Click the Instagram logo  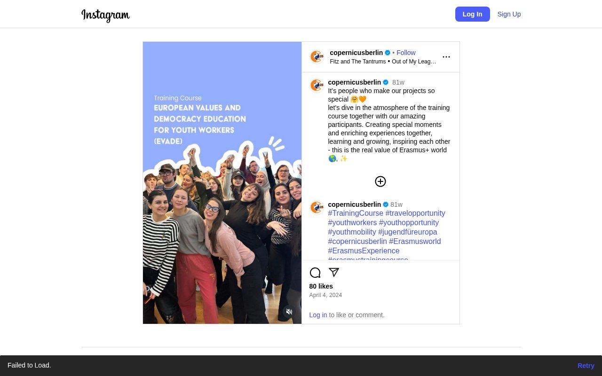(105, 15)
